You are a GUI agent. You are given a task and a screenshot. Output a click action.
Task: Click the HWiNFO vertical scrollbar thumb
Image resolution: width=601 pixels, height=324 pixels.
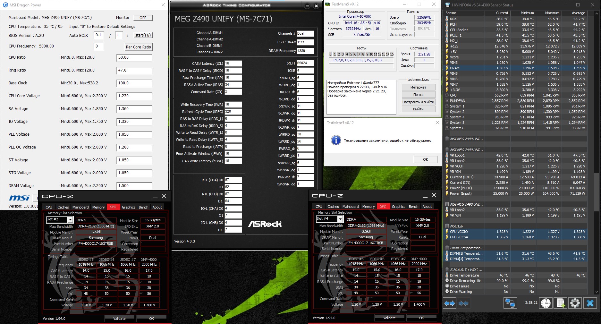[x=597, y=192]
